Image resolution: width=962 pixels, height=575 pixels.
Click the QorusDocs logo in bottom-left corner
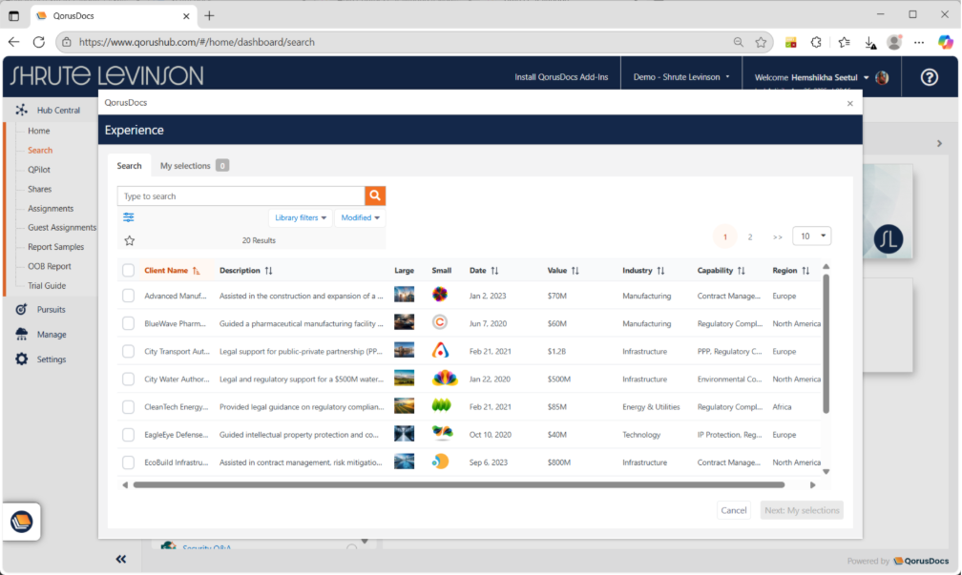pos(21,522)
